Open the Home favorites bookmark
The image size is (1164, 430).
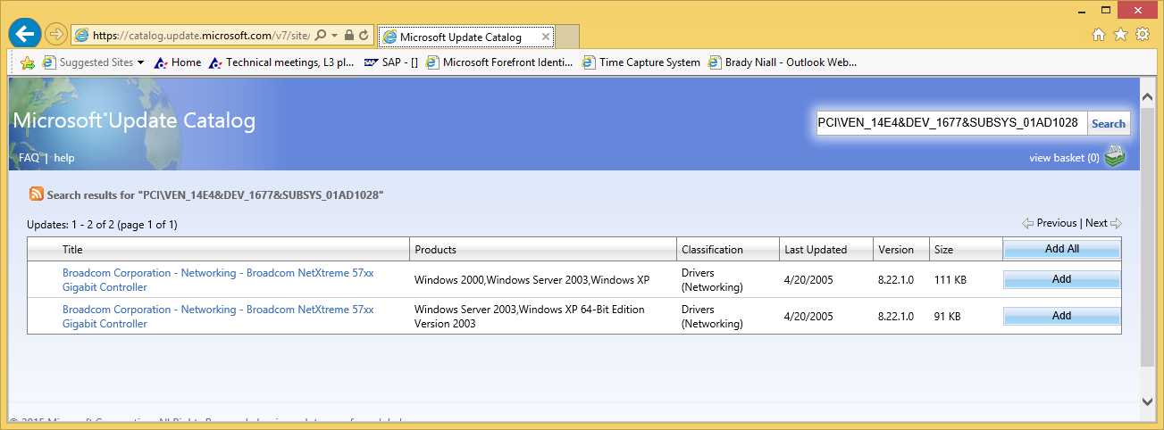[x=178, y=62]
